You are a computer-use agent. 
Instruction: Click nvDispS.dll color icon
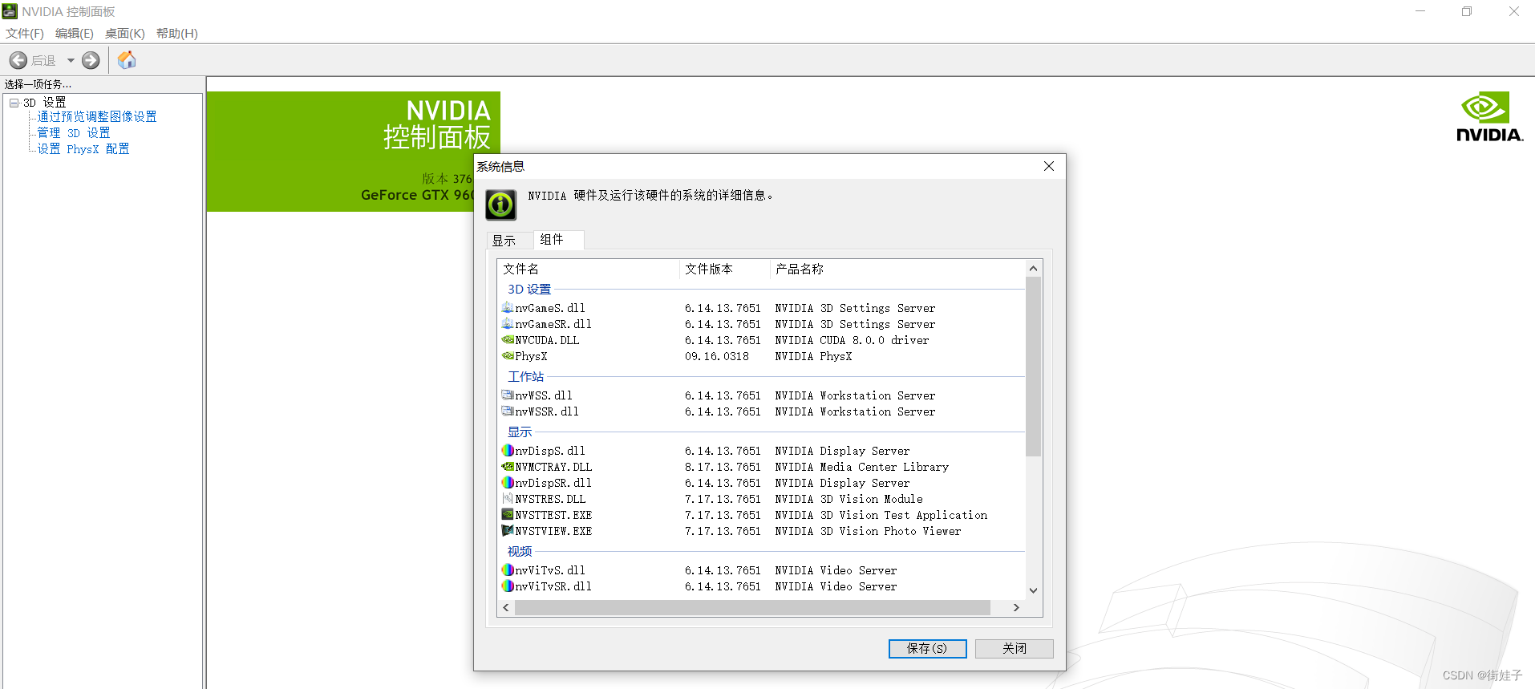click(508, 451)
